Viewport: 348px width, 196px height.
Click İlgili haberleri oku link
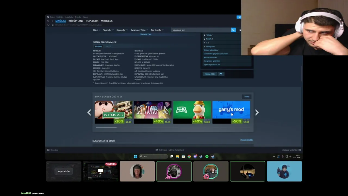(x=210, y=57)
